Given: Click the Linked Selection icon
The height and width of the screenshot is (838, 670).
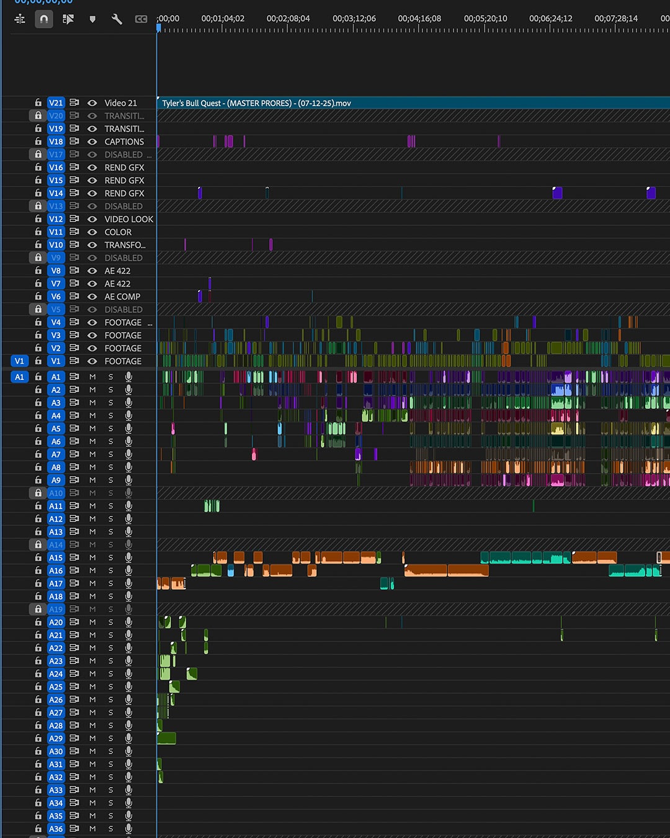Looking at the screenshot, I should click(x=68, y=19).
